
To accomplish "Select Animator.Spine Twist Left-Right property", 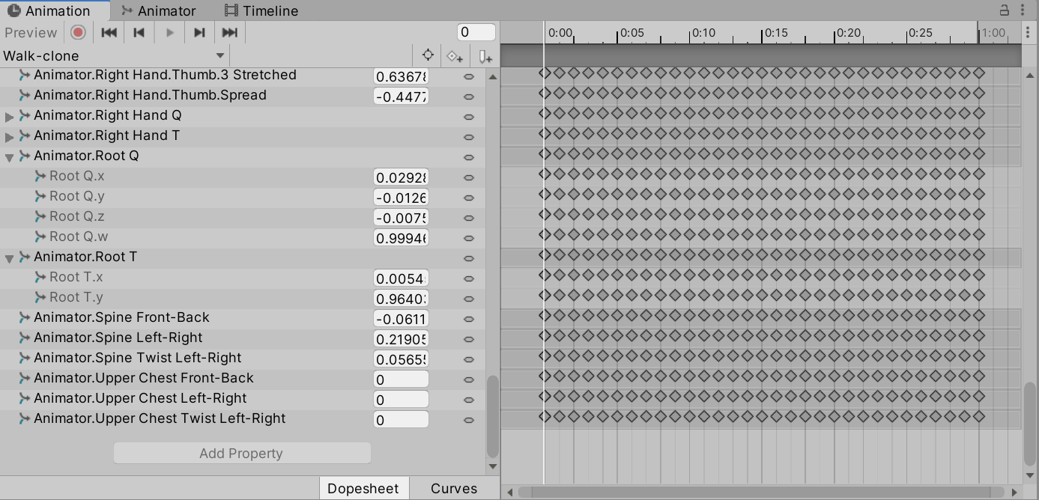I will pyautogui.click(x=138, y=358).
